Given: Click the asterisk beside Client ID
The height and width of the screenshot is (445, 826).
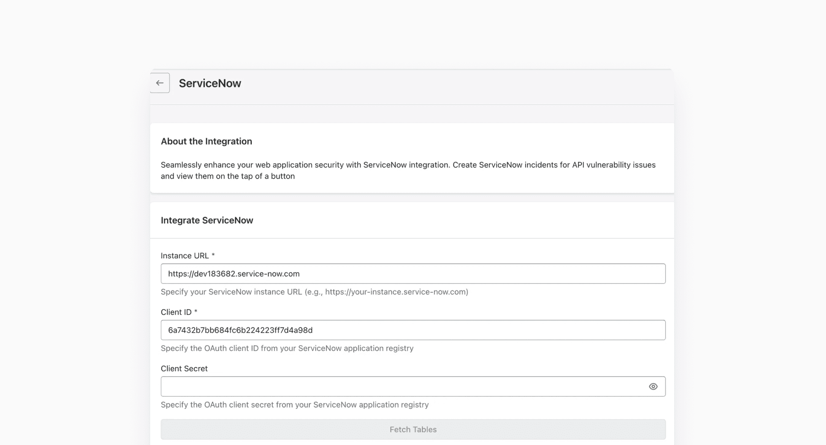Looking at the screenshot, I should [x=196, y=312].
